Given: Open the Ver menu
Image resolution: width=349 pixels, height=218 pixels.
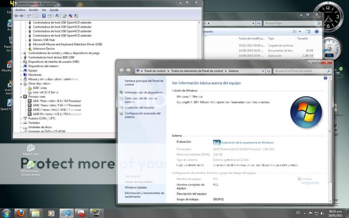Looking at the screenshot, I should tap(44, 10).
